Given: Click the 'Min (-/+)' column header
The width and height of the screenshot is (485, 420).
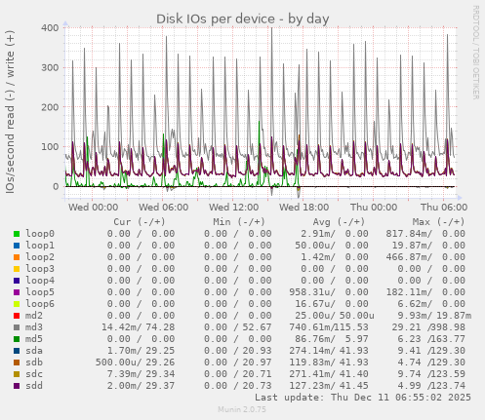Looking at the screenshot, I should pyautogui.click(x=239, y=222).
